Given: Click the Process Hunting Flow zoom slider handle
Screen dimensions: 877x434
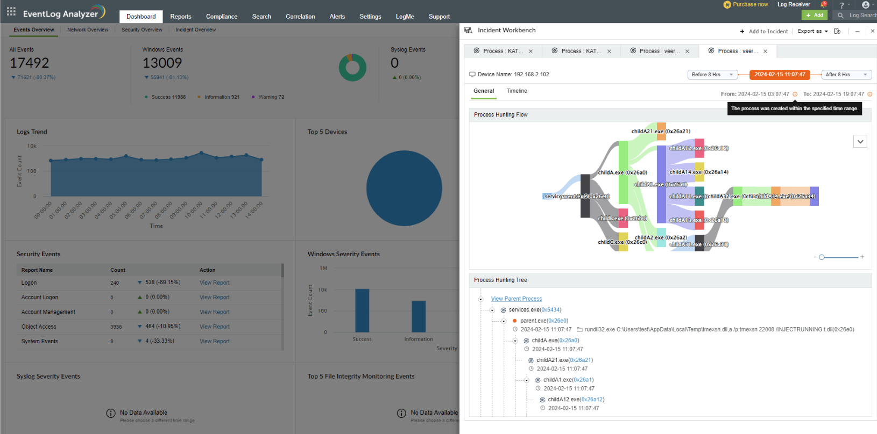Looking at the screenshot, I should coord(822,257).
